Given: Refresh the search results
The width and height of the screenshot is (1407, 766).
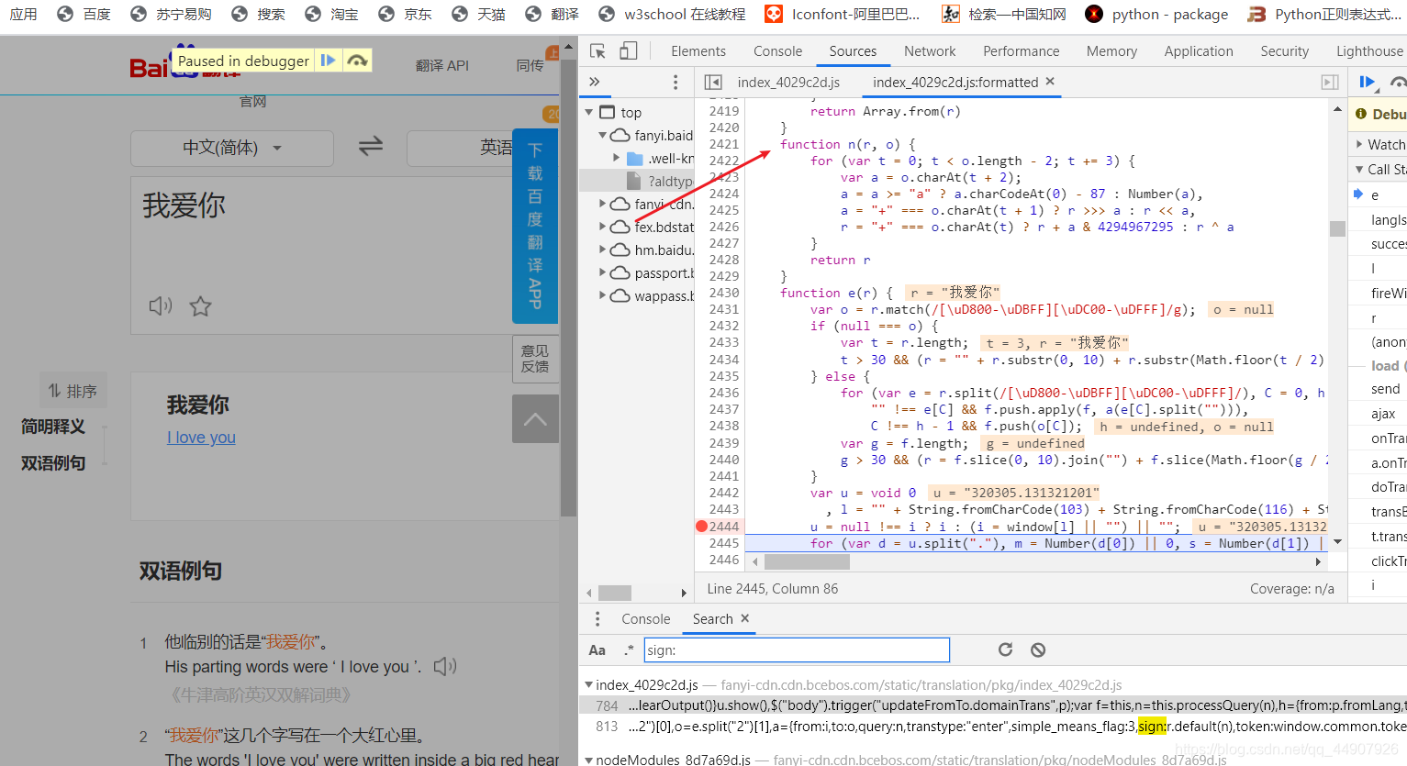Looking at the screenshot, I should (1006, 649).
